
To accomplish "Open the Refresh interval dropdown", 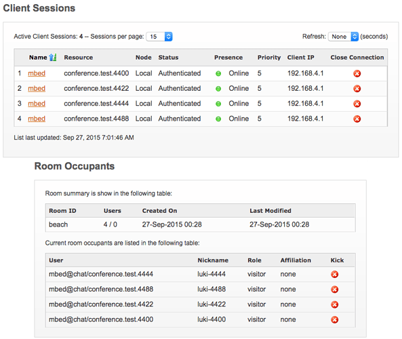I will point(343,37).
